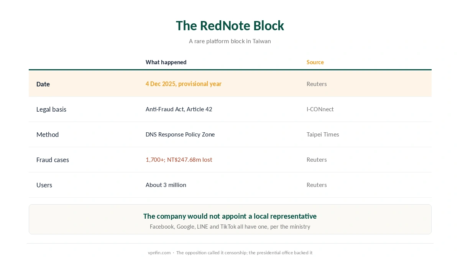Click '1,700+; NT$247.68m lost' cell

pyautogui.click(x=179, y=159)
